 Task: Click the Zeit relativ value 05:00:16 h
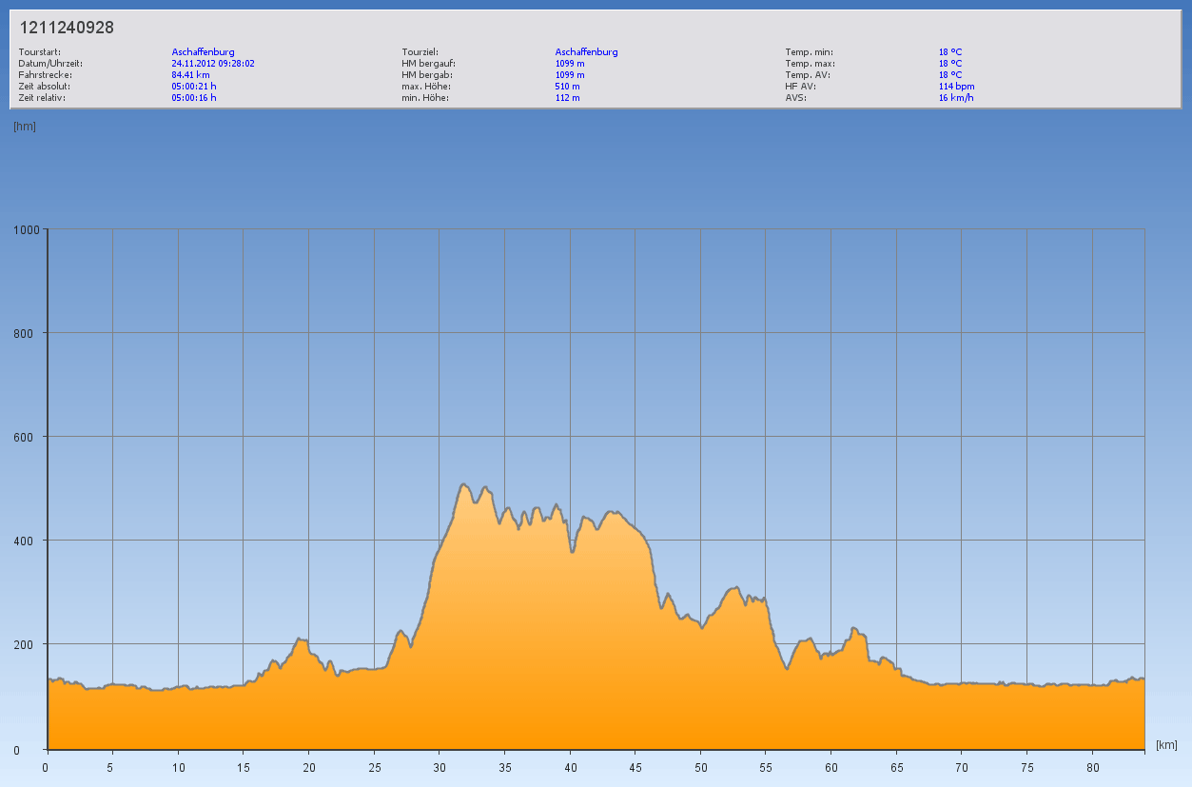[x=194, y=97]
